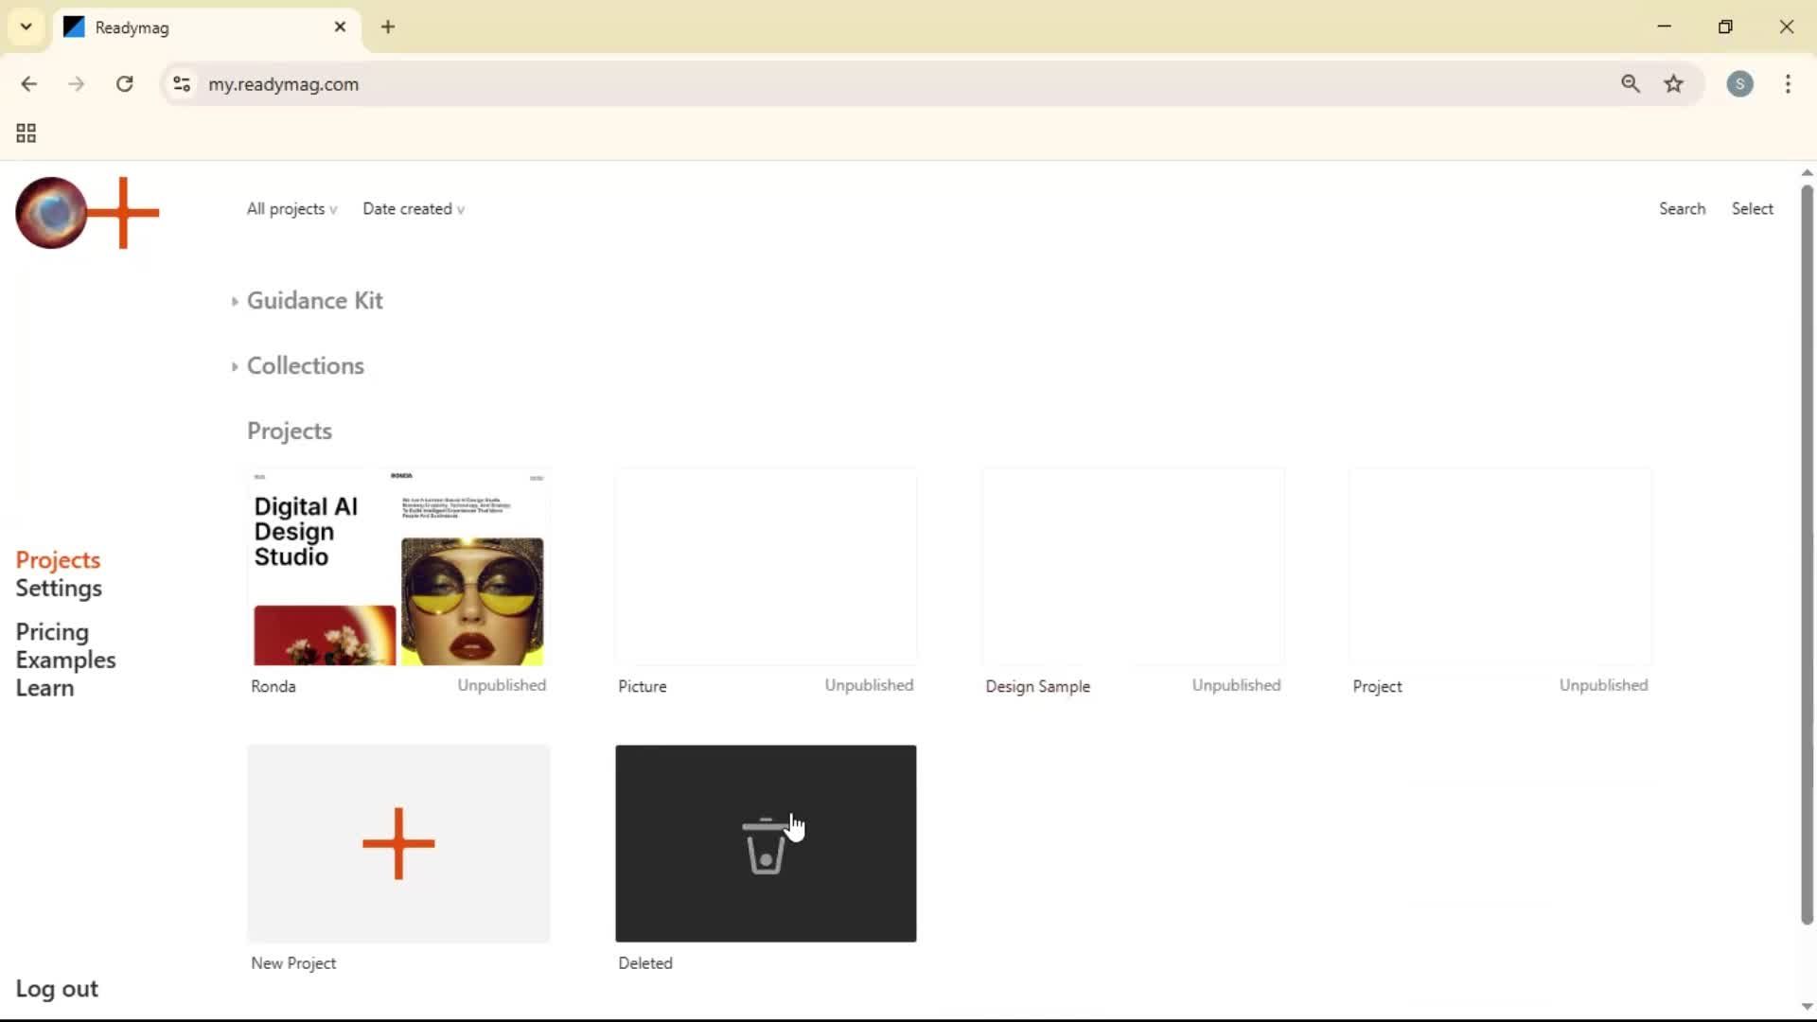This screenshot has height=1022, width=1817.
Task: Click the Select option at top right
Action: point(1752,208)
